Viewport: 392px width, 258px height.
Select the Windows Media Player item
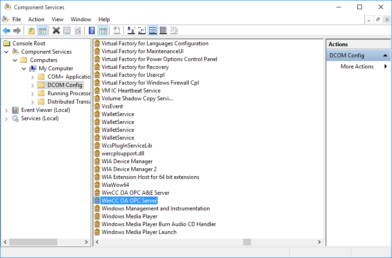point(129,216)
